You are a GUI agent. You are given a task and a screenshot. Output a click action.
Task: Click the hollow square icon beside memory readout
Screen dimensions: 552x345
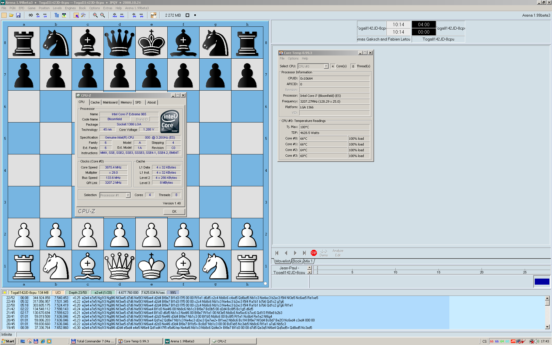[187, 15]
